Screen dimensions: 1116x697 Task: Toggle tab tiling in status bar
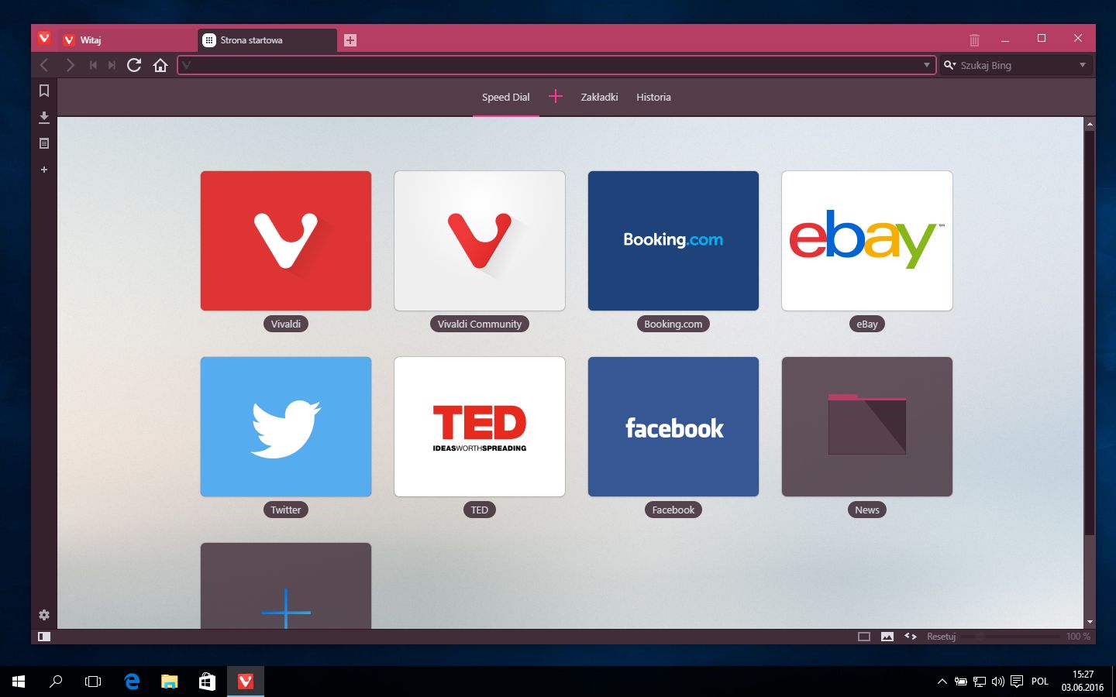pos(864,637)
